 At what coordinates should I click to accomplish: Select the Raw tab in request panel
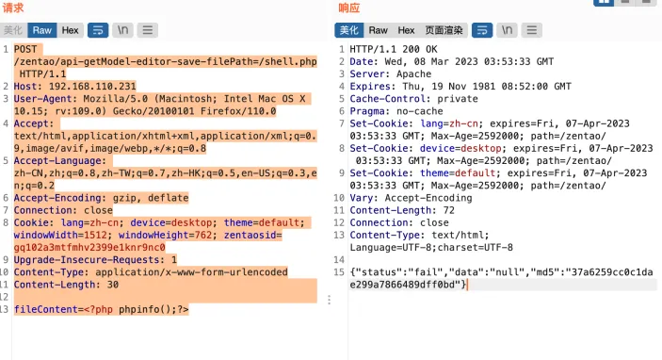(x=41, y=30)
